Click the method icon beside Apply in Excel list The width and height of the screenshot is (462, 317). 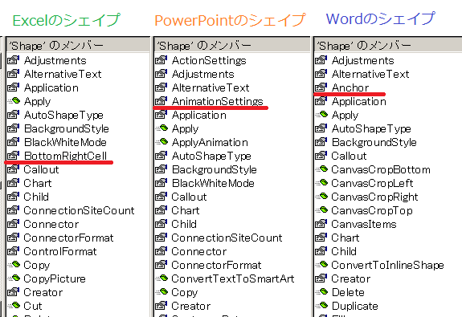pyautogui.click(x=14, y=101)
